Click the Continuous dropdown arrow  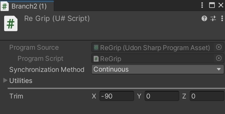[x=219, y=69]
